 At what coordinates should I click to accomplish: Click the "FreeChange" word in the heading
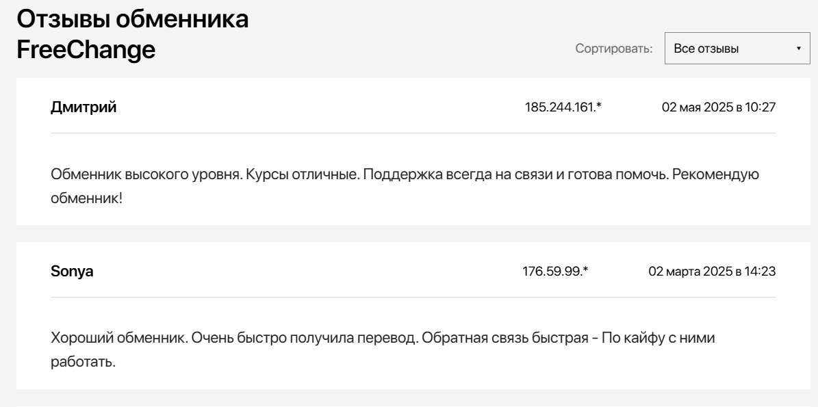tap(86, 49)
